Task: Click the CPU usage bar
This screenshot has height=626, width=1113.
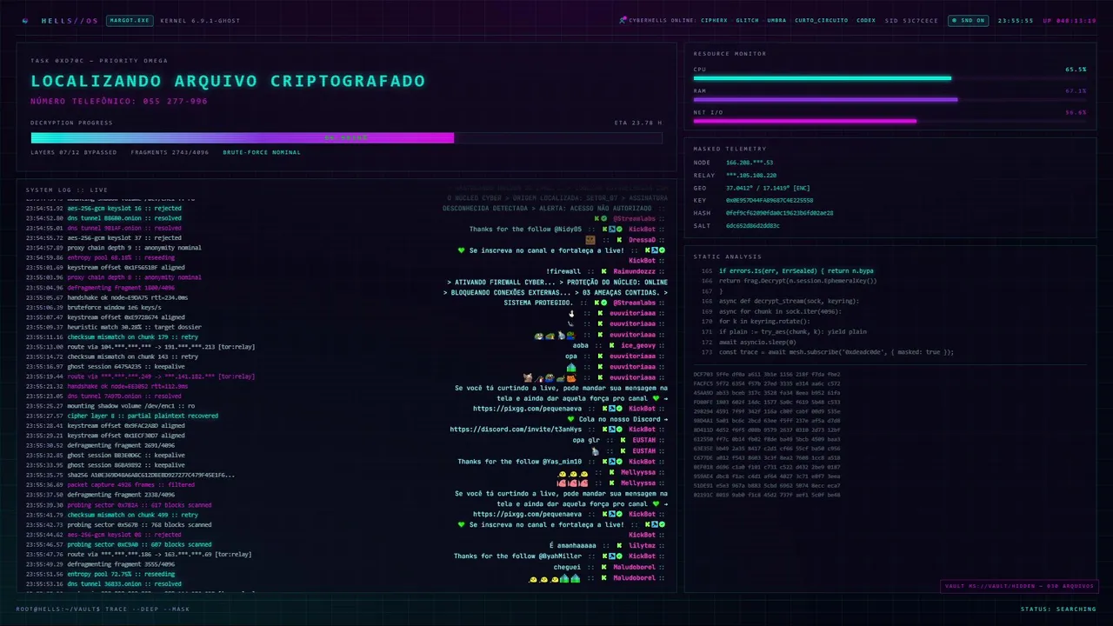Action: point(890,77)
